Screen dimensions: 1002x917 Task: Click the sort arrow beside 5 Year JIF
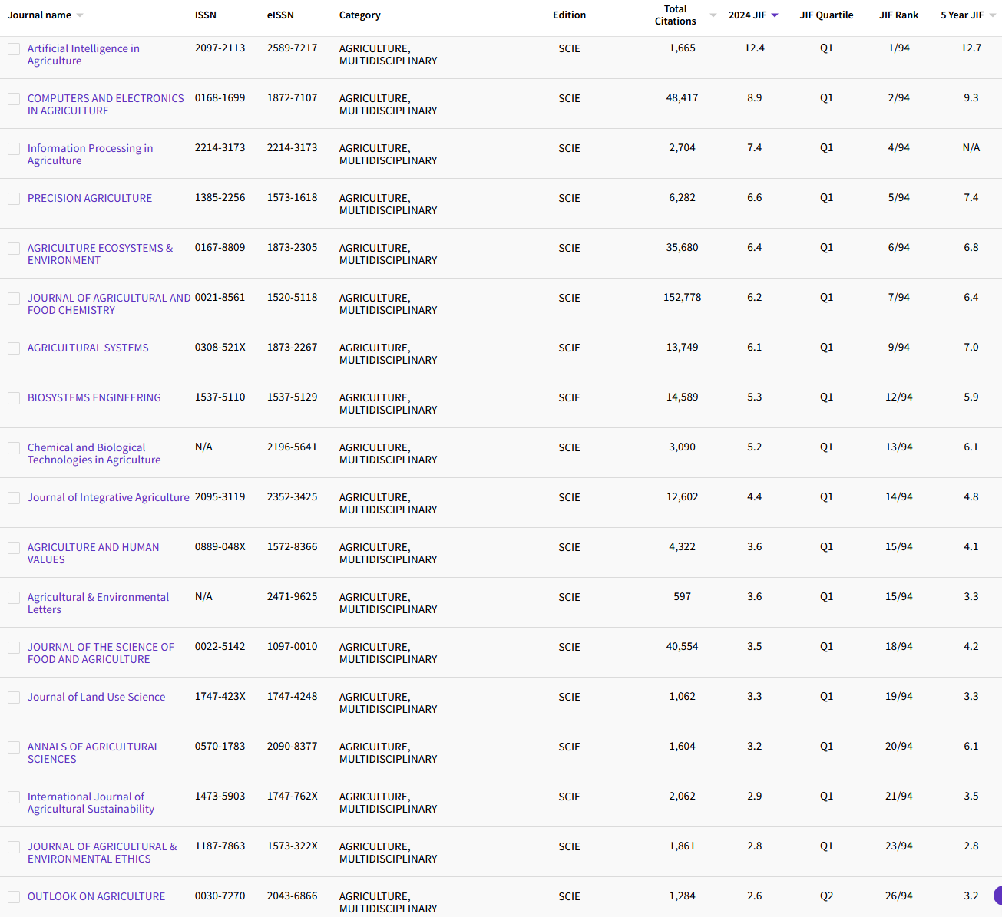pos(992,15)
